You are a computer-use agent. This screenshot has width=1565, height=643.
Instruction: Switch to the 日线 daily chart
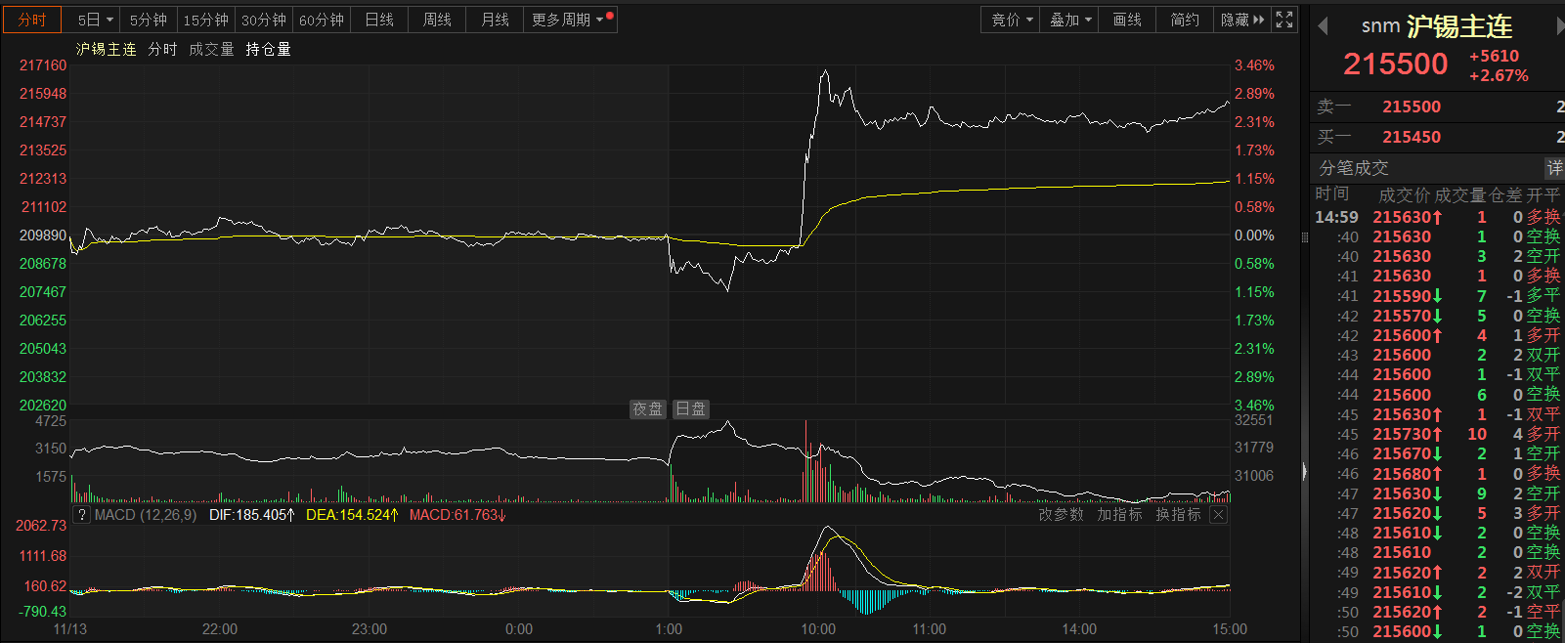[x=379, y=20]
